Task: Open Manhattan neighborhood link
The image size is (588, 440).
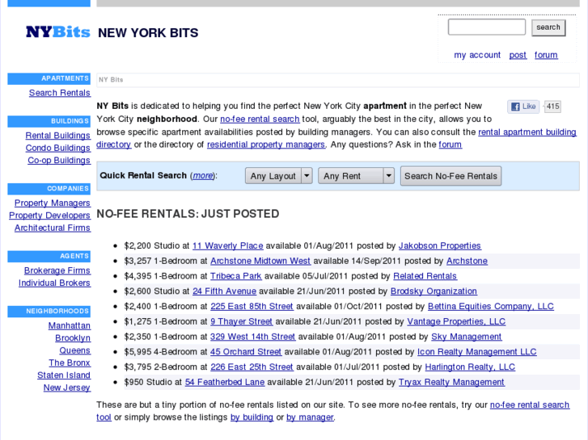Action: coord(69,325)
